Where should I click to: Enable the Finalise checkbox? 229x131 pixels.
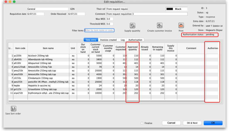pyautogui.click(x=142, y=123)
